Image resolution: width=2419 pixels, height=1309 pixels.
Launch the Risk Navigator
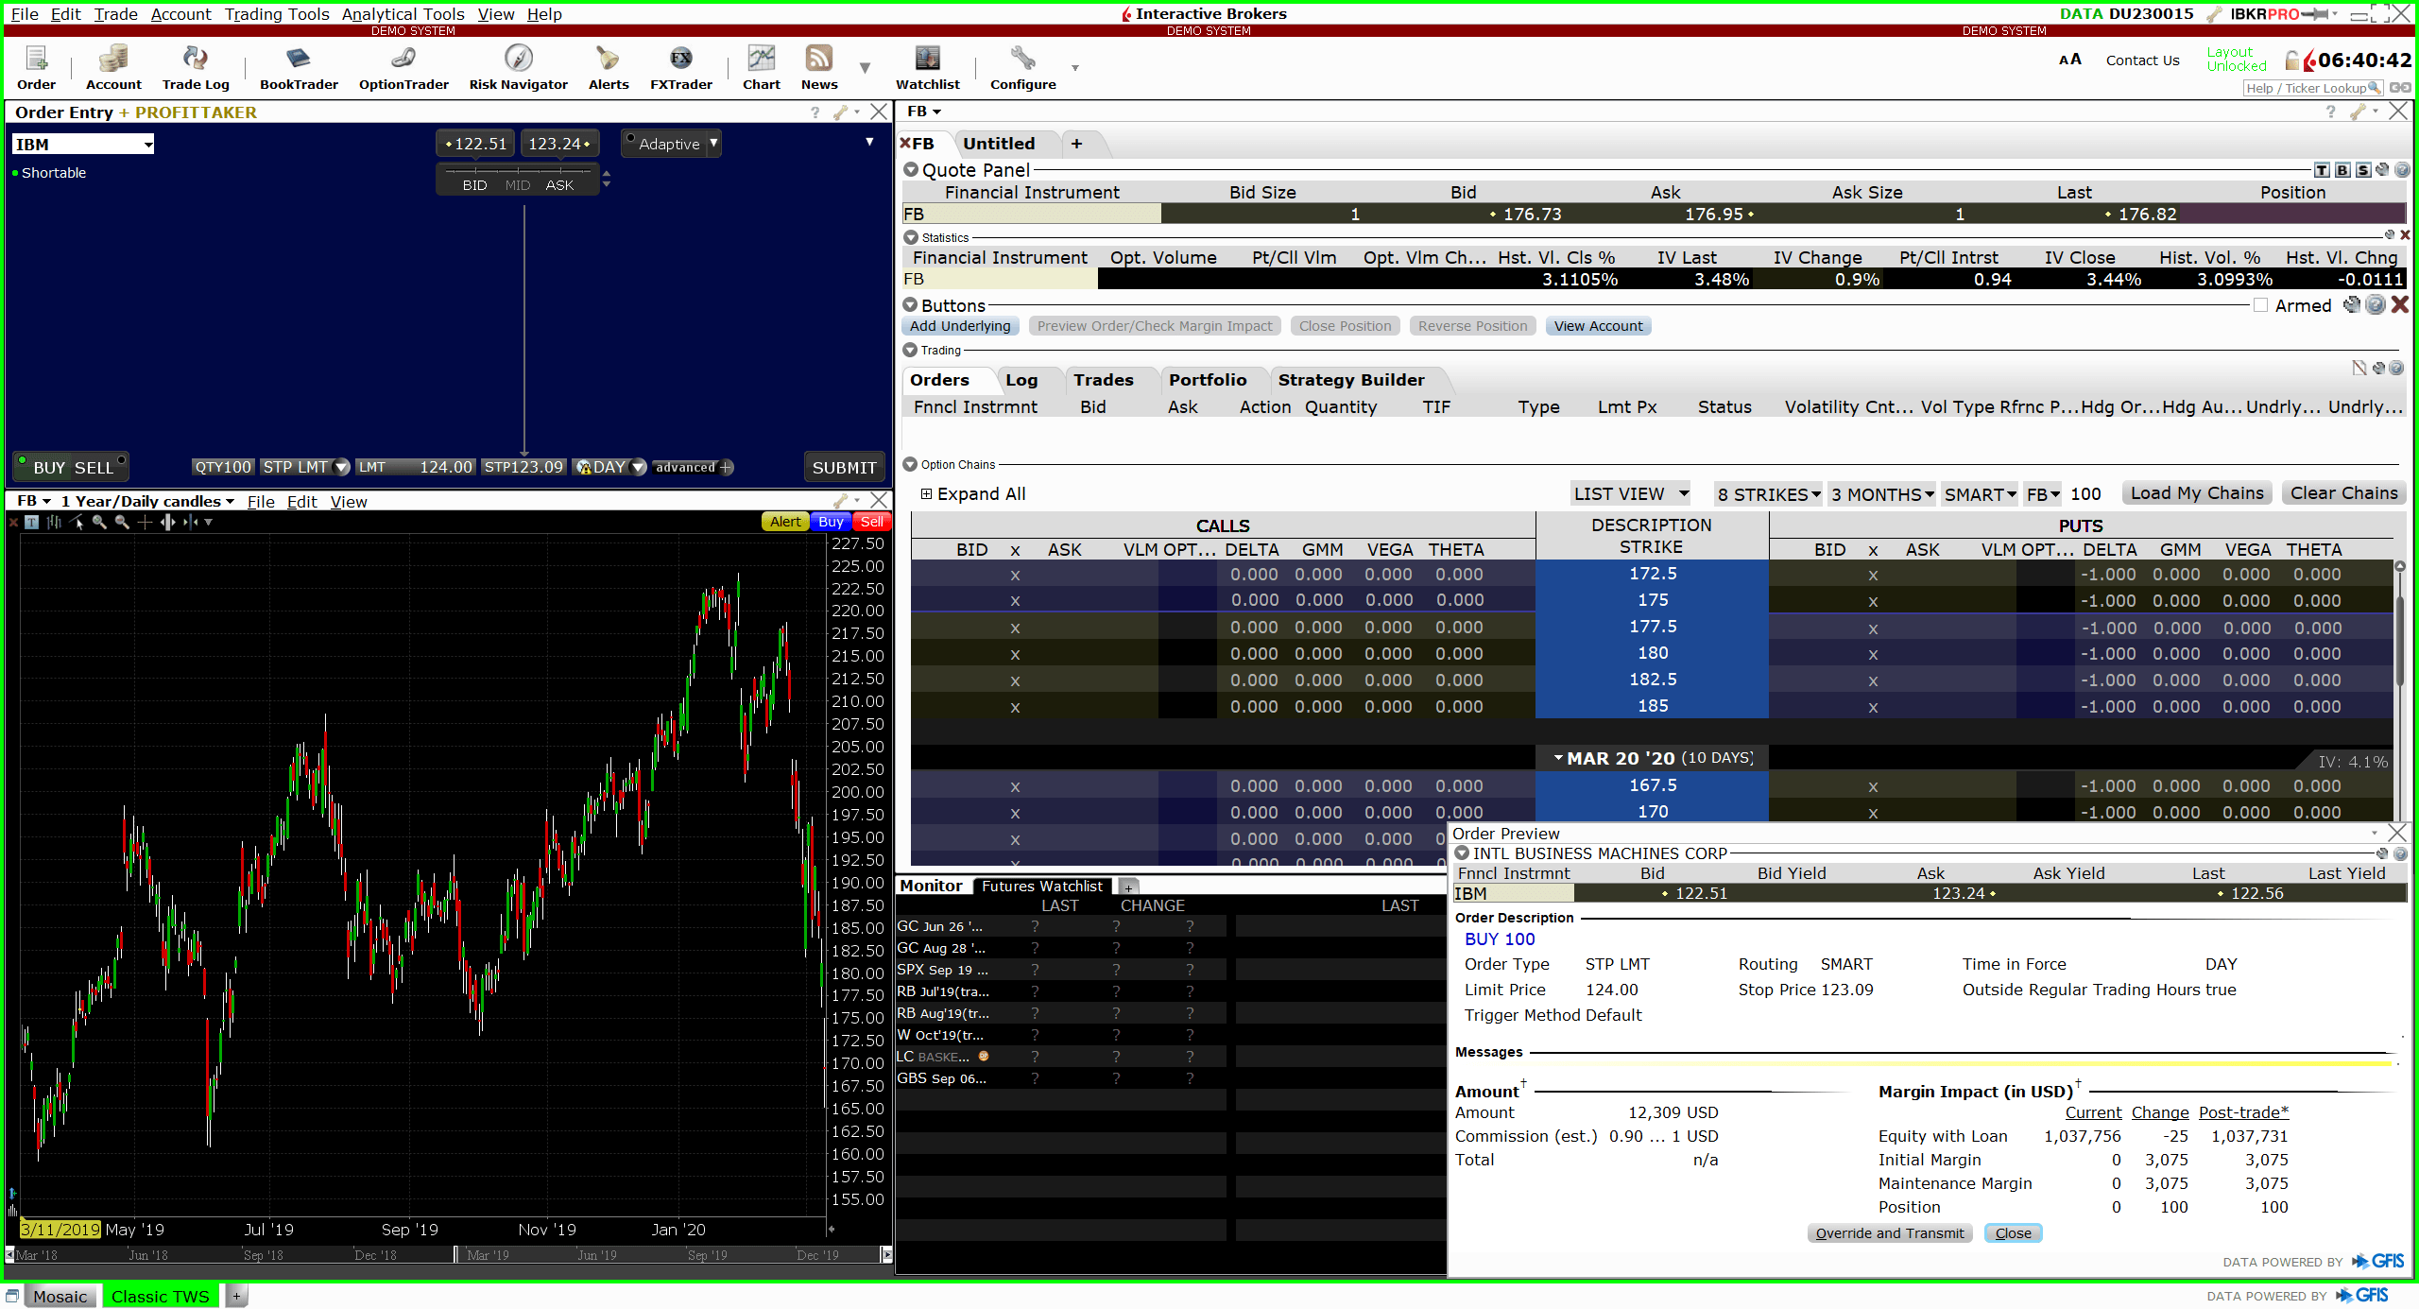pos(518,66)
